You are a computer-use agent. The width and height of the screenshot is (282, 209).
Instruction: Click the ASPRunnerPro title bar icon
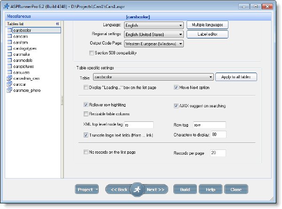6,7
